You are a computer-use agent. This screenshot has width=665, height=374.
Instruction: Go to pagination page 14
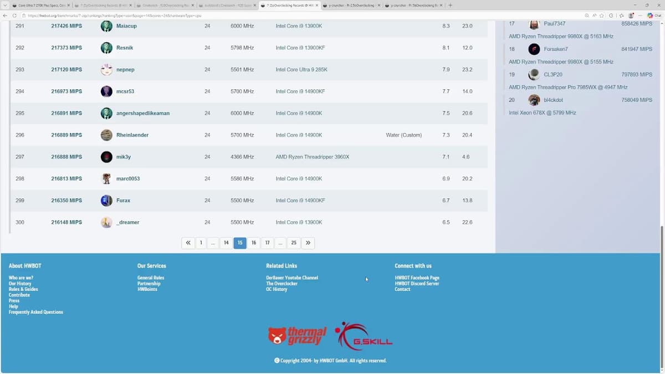(x=226, y=243)
